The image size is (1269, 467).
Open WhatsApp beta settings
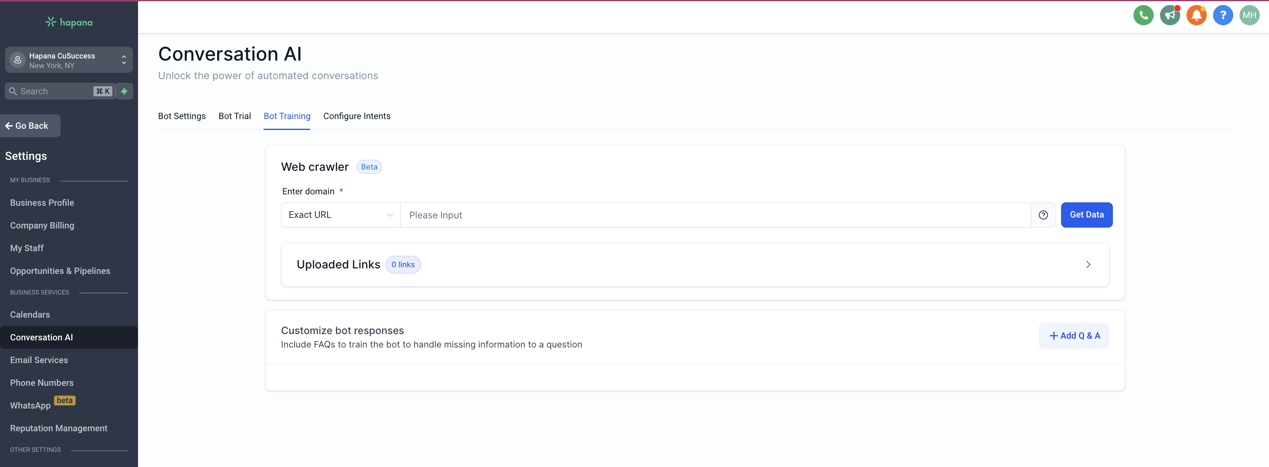pos(31,406)
